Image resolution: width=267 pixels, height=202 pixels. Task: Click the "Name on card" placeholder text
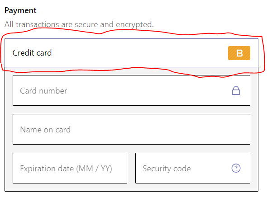point(45,130)
